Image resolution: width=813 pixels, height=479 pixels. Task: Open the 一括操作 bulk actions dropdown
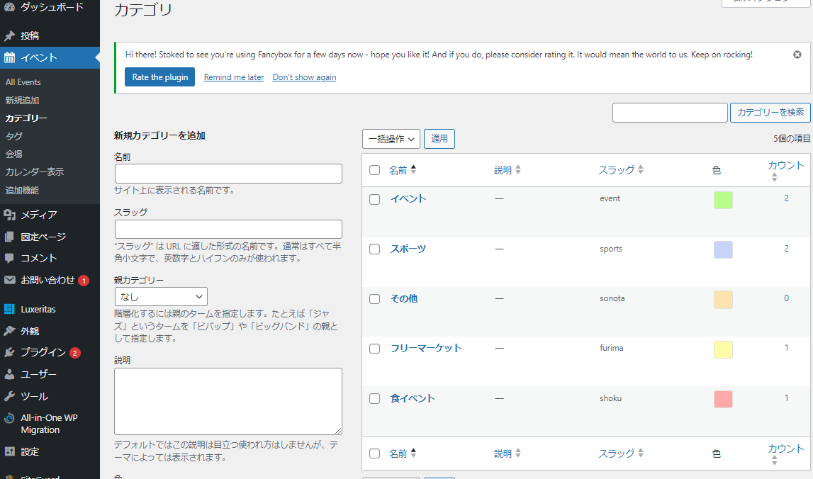391,139
